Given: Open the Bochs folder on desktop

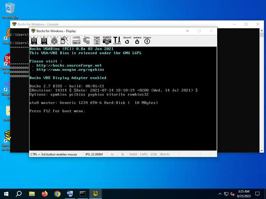Looking at the screenshot, I should [7, 113].
